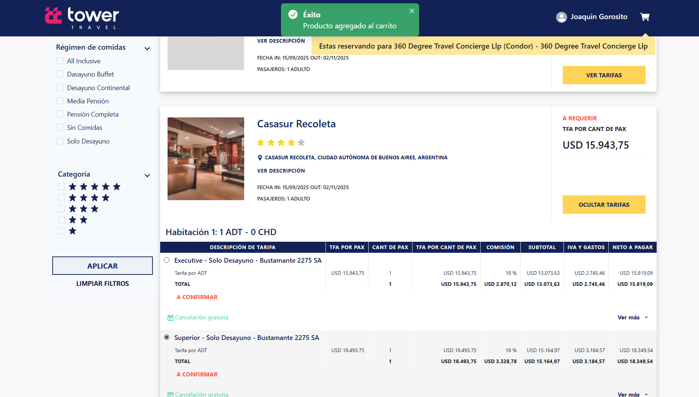Check the All Inclusive meal filter
This screenshot has width=699, height=397.
(x=60, y=61)
